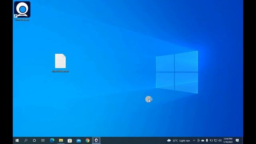Open Task View on the taskbar
Viewport: 256px width, 144px height.
click(43, 140)
